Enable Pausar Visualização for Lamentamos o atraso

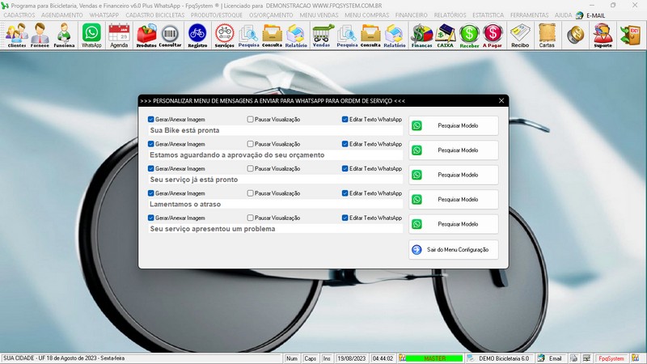(251, 193)
